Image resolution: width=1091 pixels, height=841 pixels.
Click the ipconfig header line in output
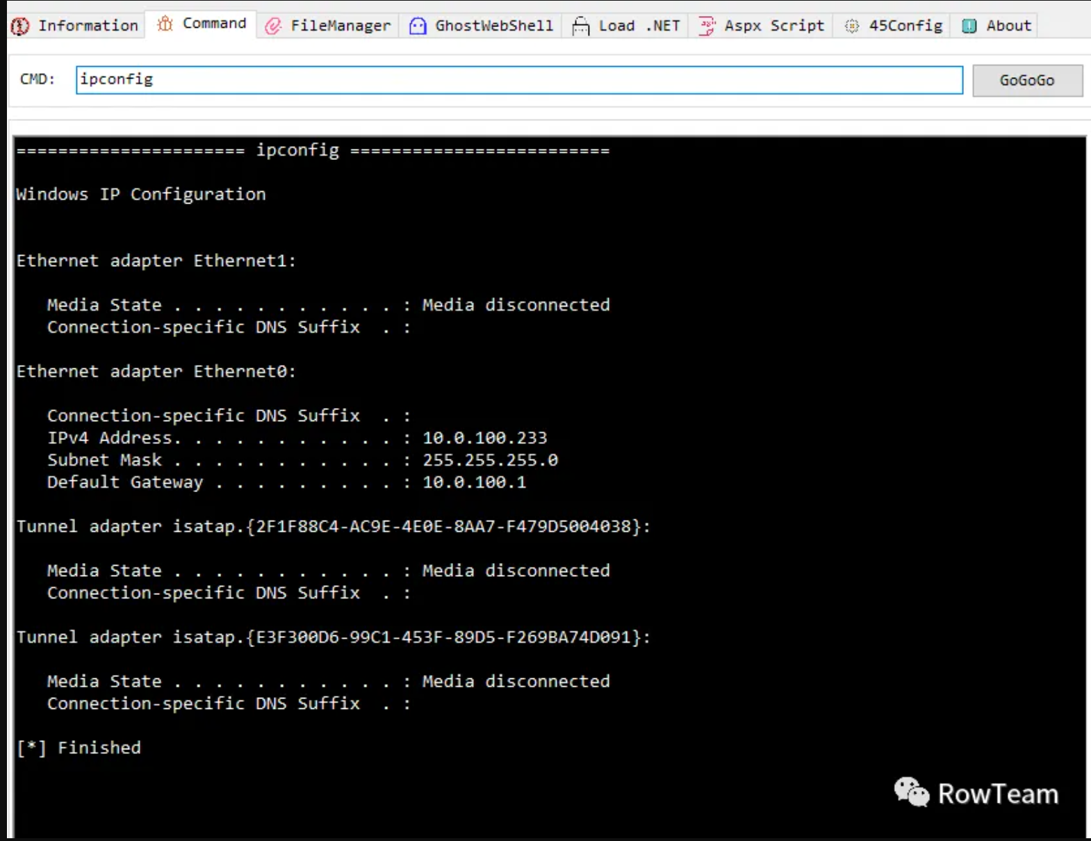point(313,150)
